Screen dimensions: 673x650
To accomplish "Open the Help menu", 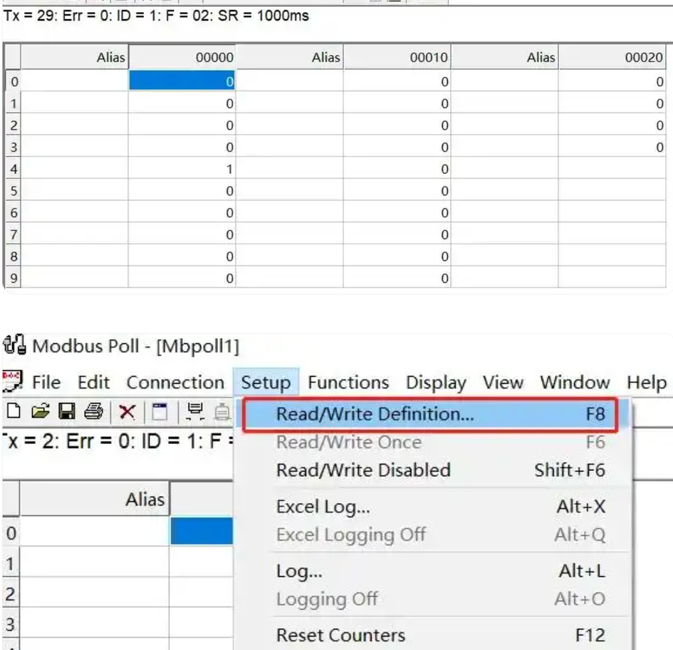I will pos(647,382).
